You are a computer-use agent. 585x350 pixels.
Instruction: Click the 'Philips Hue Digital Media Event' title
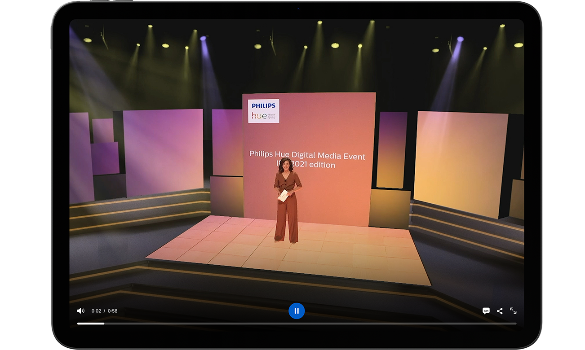pos(307,156)
